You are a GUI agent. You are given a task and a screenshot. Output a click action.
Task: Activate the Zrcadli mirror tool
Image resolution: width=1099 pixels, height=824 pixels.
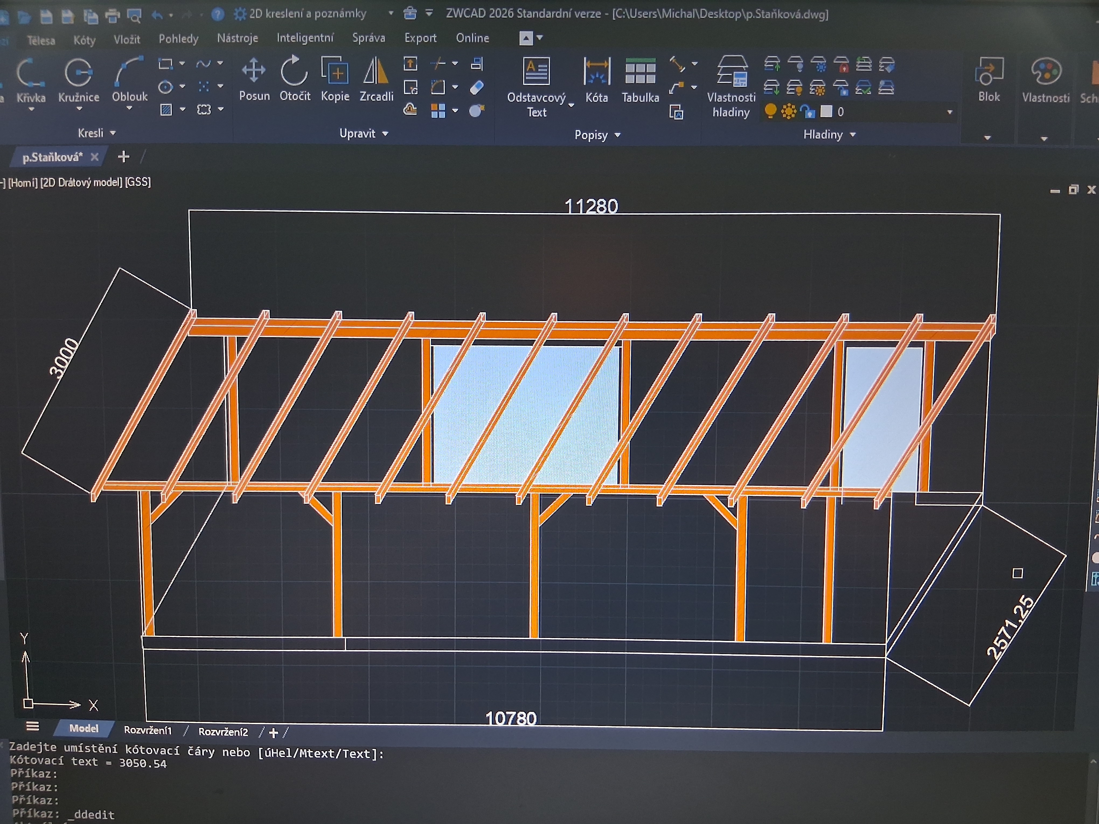click(x=376, y=78)
